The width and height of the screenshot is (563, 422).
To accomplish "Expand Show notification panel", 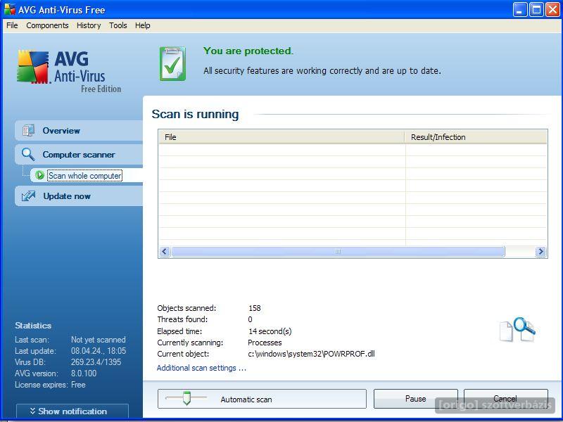I will pos(72,411).
